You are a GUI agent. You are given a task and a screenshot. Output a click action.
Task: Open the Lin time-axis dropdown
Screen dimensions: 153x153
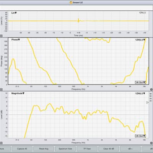click(x=14, y=13)
